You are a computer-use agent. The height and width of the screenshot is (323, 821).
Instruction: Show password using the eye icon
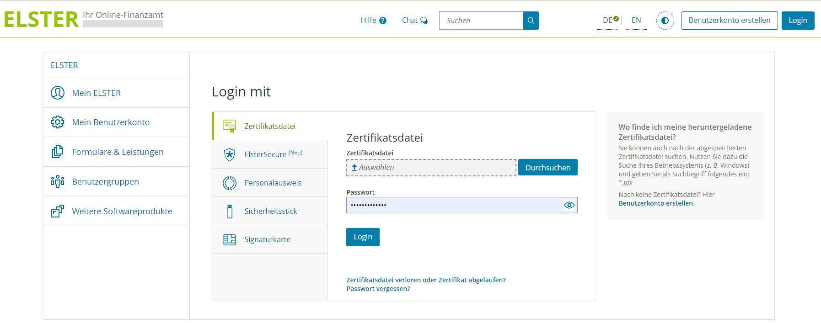point(569,205)
